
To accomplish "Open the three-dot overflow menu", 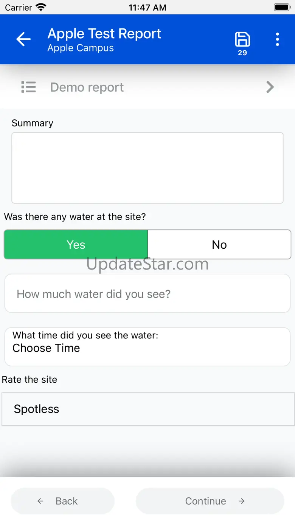I will point(278,39).
